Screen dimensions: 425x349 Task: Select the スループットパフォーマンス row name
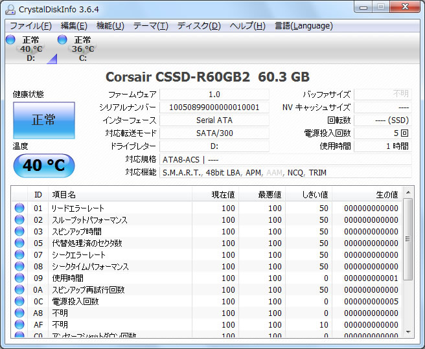tap(89, 220)
